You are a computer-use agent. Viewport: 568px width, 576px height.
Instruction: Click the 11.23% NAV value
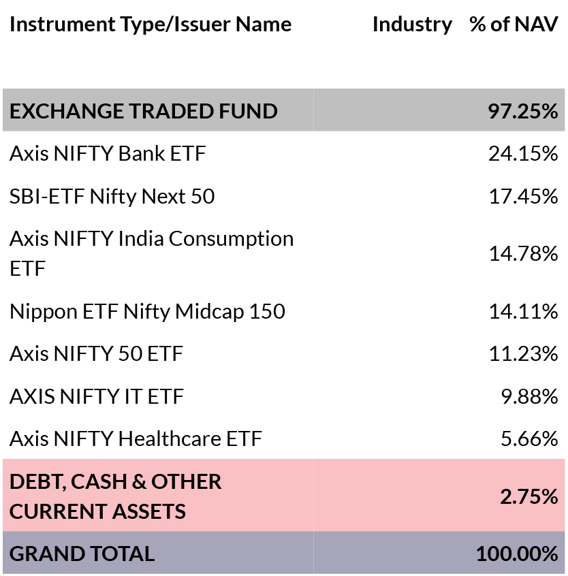[x=524, y=354]
